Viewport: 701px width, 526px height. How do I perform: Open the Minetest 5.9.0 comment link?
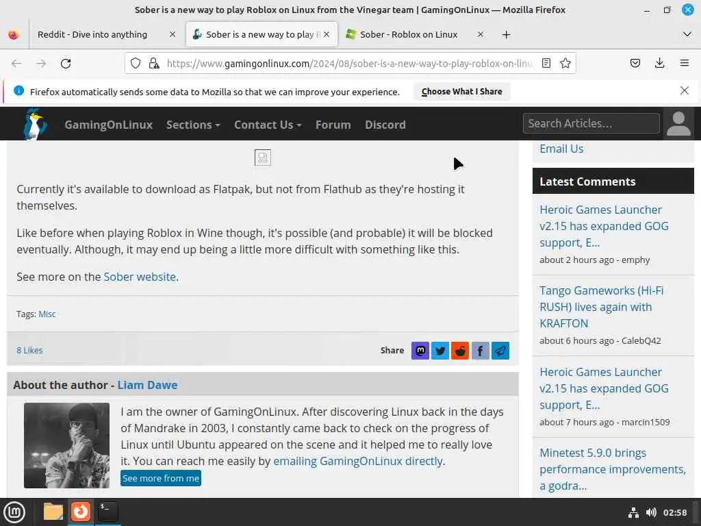(613, 469)
